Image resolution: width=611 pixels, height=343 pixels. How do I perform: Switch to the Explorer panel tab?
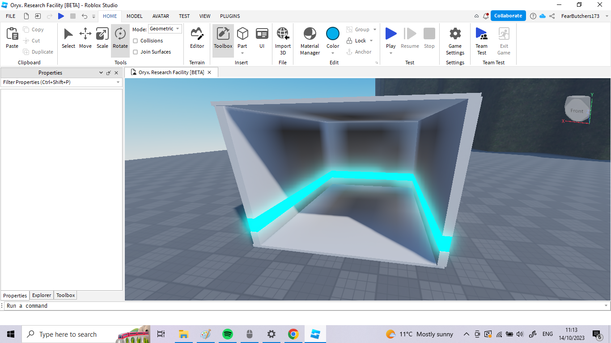click(42, 295)
